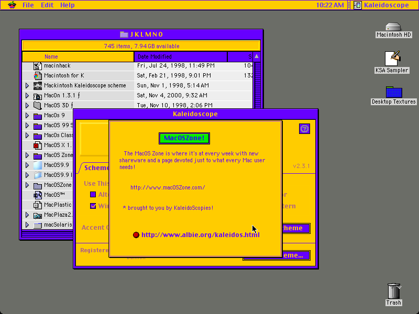Open the Apple menu icon

coord(12,5)
